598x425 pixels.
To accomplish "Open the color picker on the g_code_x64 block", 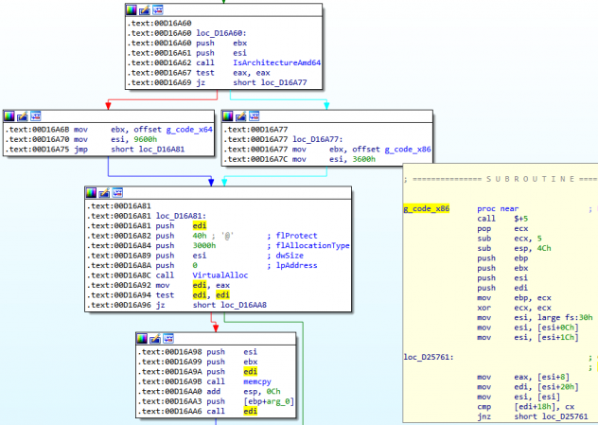I will click(9, 115).
